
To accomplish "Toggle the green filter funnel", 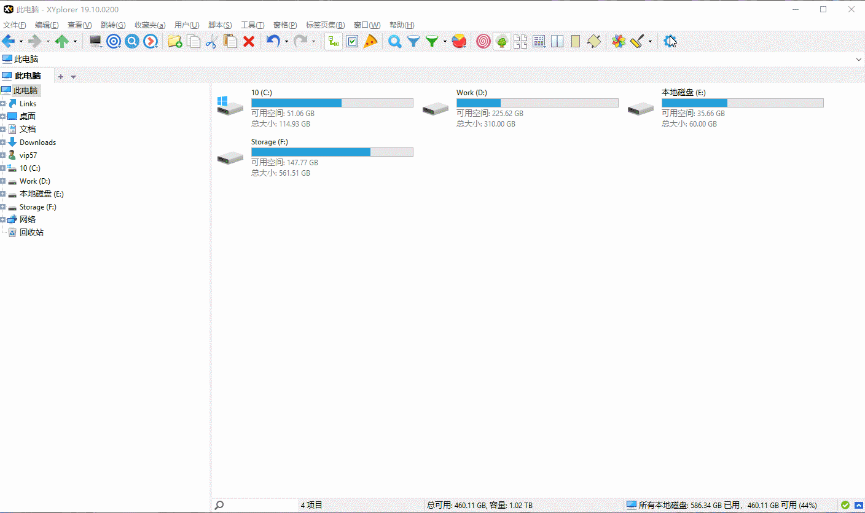I will tap(431, 41).
